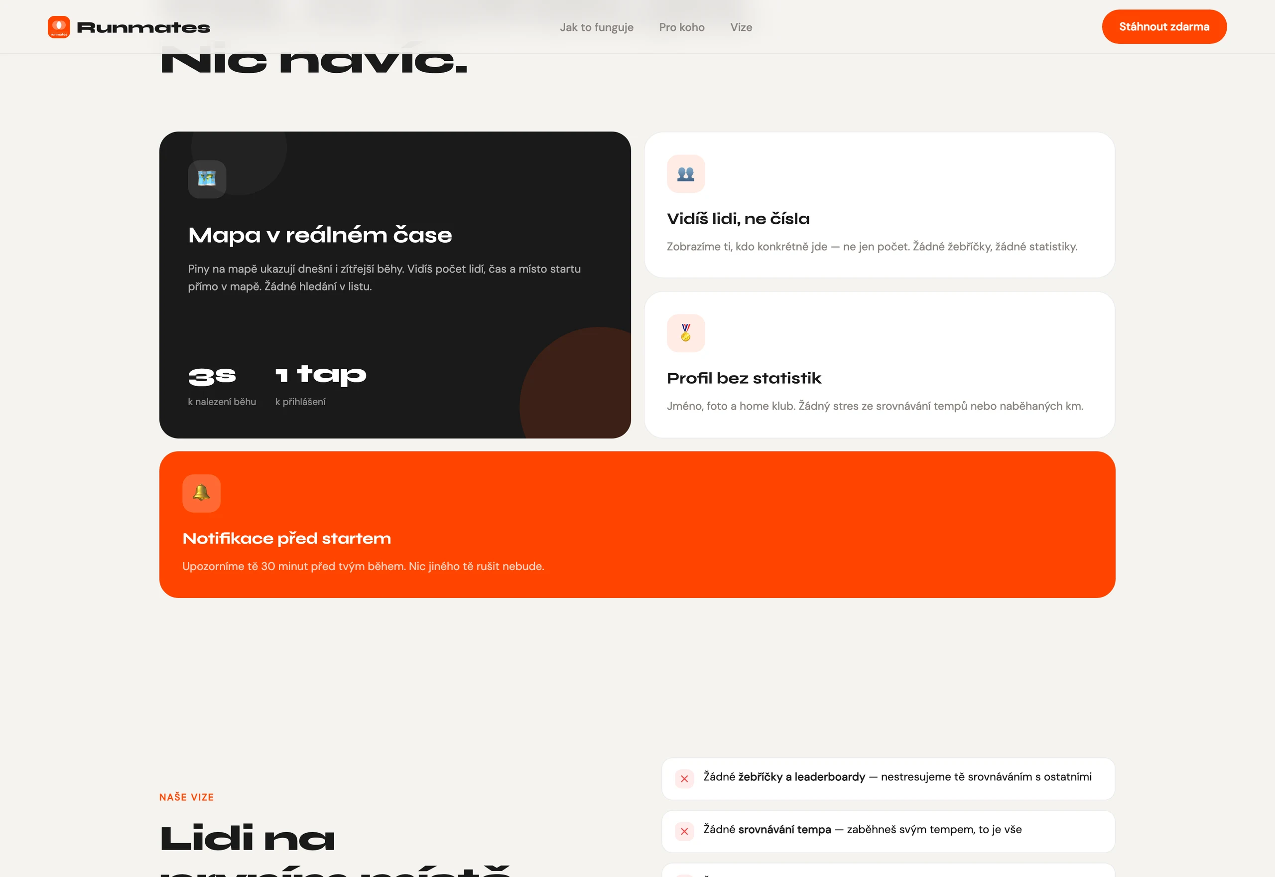This screenshot has height=877, width=1275.
Task: Click the Vidíš lidi, ne čísla card title
Action: click(738, 219)
